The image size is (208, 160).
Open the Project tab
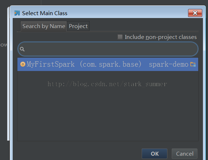point(78,26)
